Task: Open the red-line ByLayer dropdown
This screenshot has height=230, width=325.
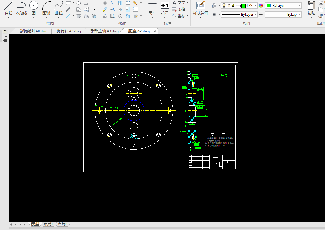Action: click(299, 15)
